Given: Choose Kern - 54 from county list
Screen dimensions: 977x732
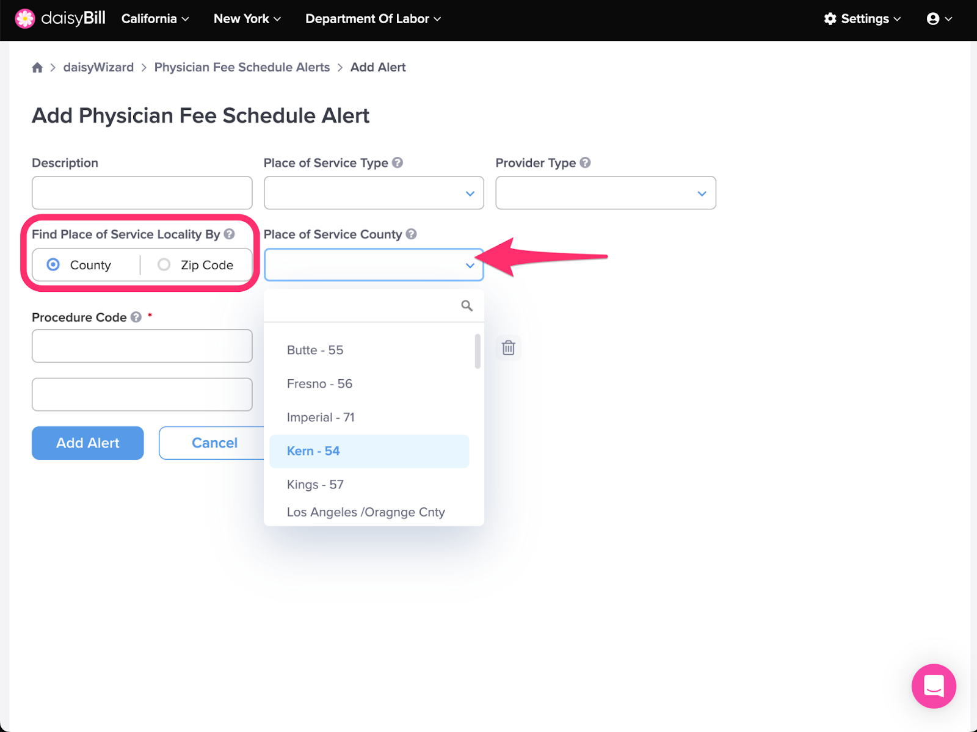Looking at the screenshot, I should 369,451.
